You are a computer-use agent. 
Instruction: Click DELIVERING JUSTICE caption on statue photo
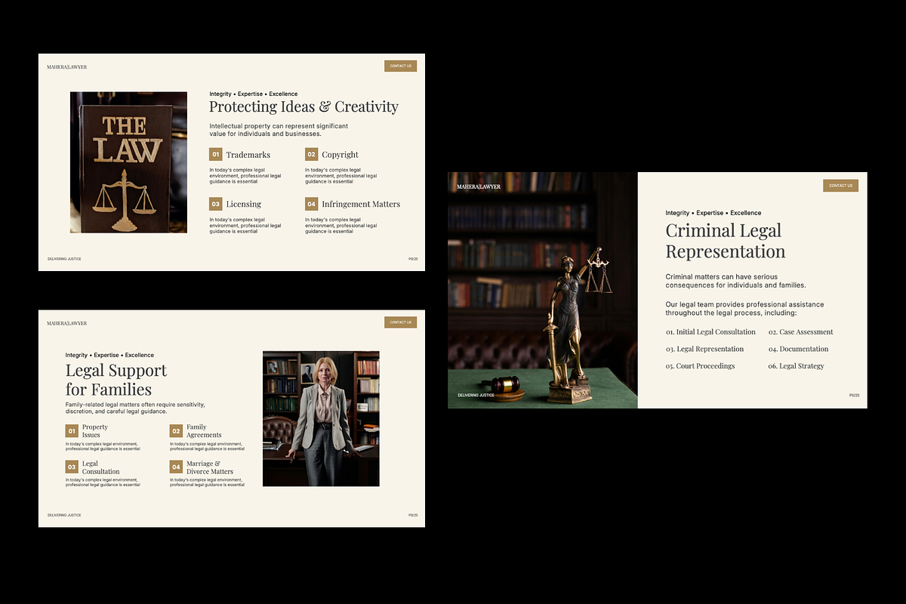[476, 395]
